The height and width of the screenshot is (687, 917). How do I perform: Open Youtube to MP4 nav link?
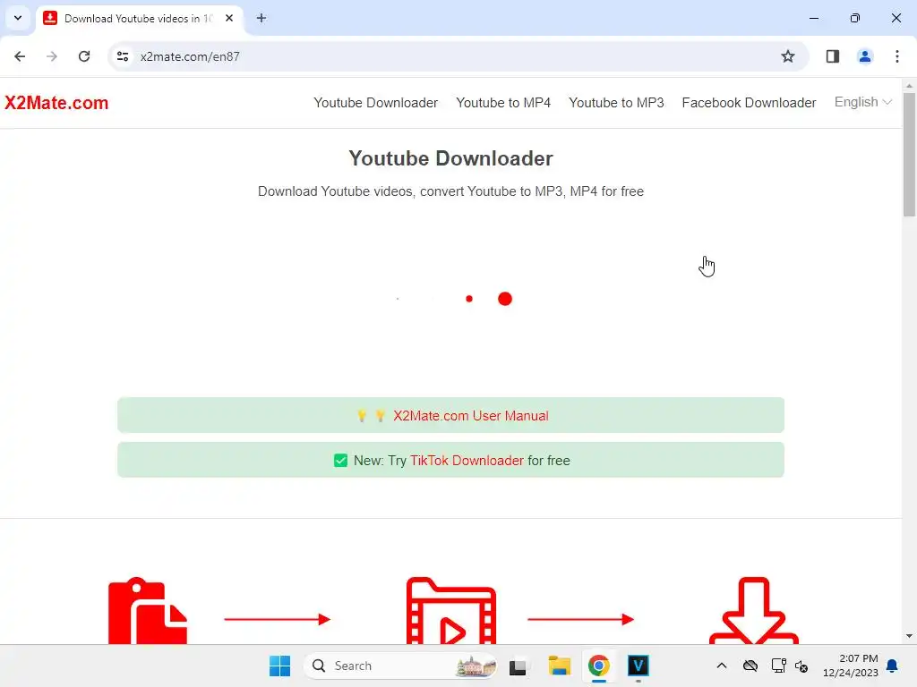click(503, 103)
